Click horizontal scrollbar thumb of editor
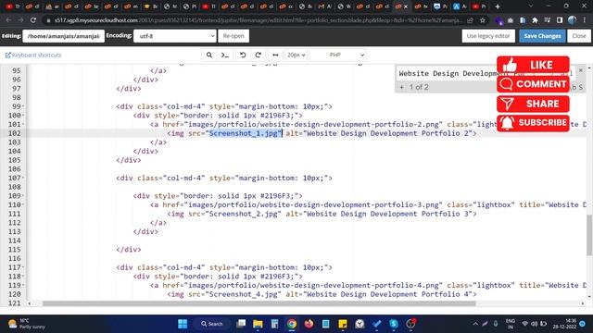 pos(259,303)
